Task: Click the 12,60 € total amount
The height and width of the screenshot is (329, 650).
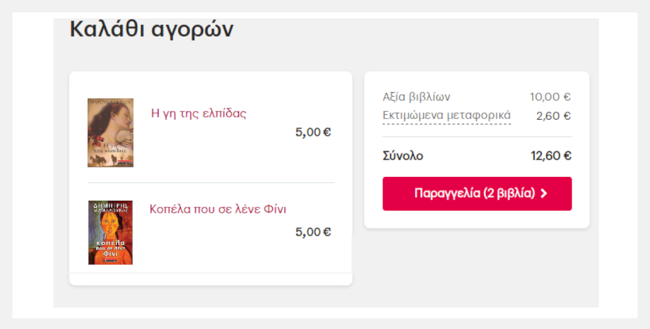Action: pos(551,156)
